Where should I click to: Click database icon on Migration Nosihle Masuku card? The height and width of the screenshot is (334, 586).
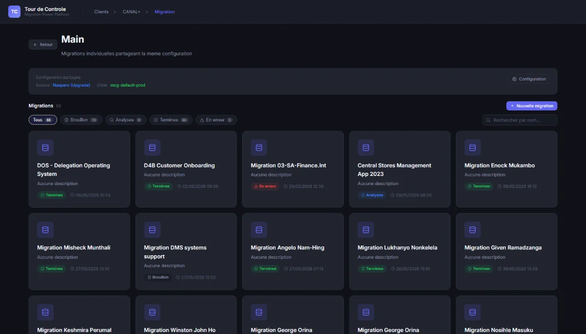472,312
